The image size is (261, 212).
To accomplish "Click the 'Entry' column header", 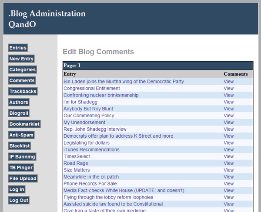I will pos(70,74).
